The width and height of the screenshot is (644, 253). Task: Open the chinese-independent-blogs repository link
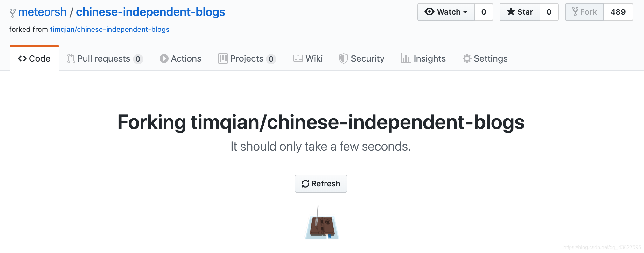click(150, 12)
